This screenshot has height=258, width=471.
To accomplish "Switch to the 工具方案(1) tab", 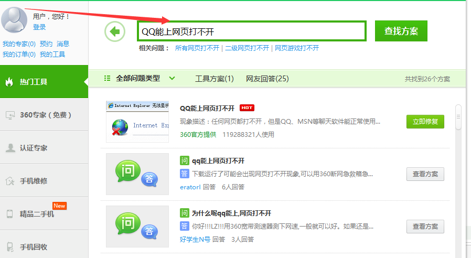I will coord(215,79).
